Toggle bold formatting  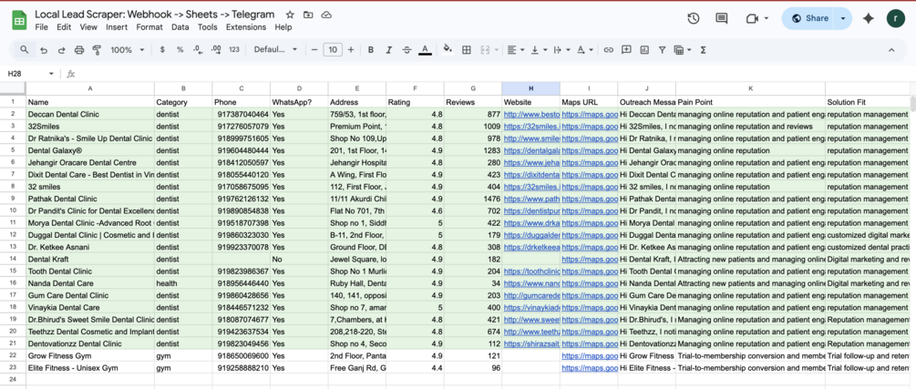pyautogui.click(x=370, y=50)
